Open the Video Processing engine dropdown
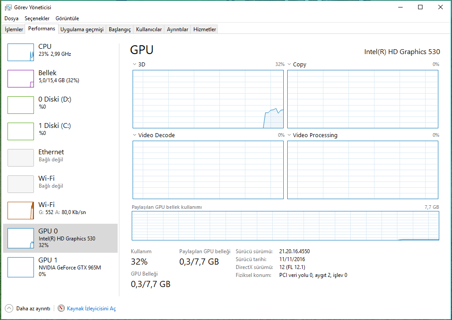 click(289, 135)
